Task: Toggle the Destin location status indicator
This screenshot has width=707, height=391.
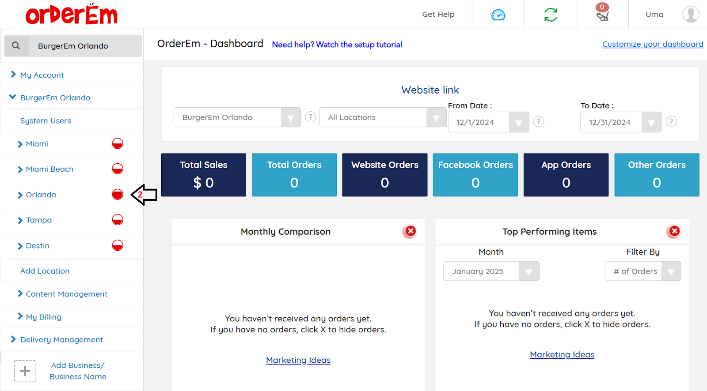Action: (118, 245)
